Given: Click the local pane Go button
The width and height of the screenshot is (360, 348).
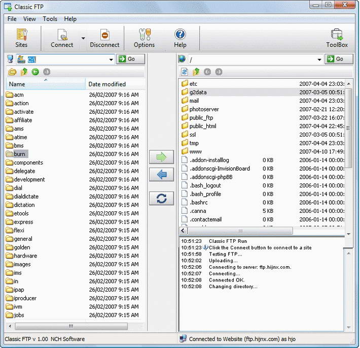Looking at the screenshot, I should point(131,59).
